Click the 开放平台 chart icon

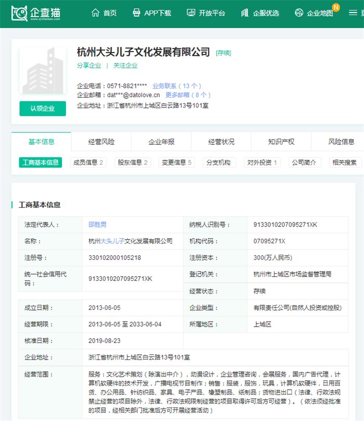click(191, 13)
